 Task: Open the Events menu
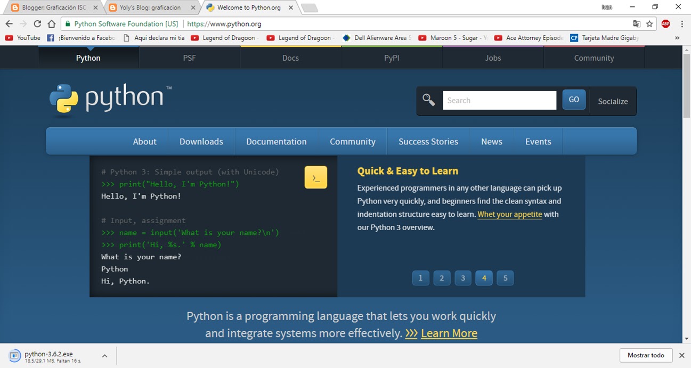click(538, 142)
